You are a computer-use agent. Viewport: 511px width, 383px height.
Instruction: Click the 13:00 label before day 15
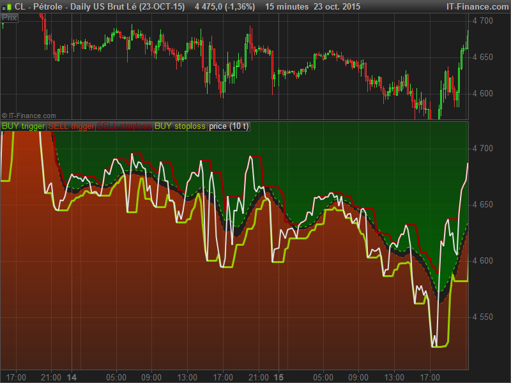click(187, 377)
